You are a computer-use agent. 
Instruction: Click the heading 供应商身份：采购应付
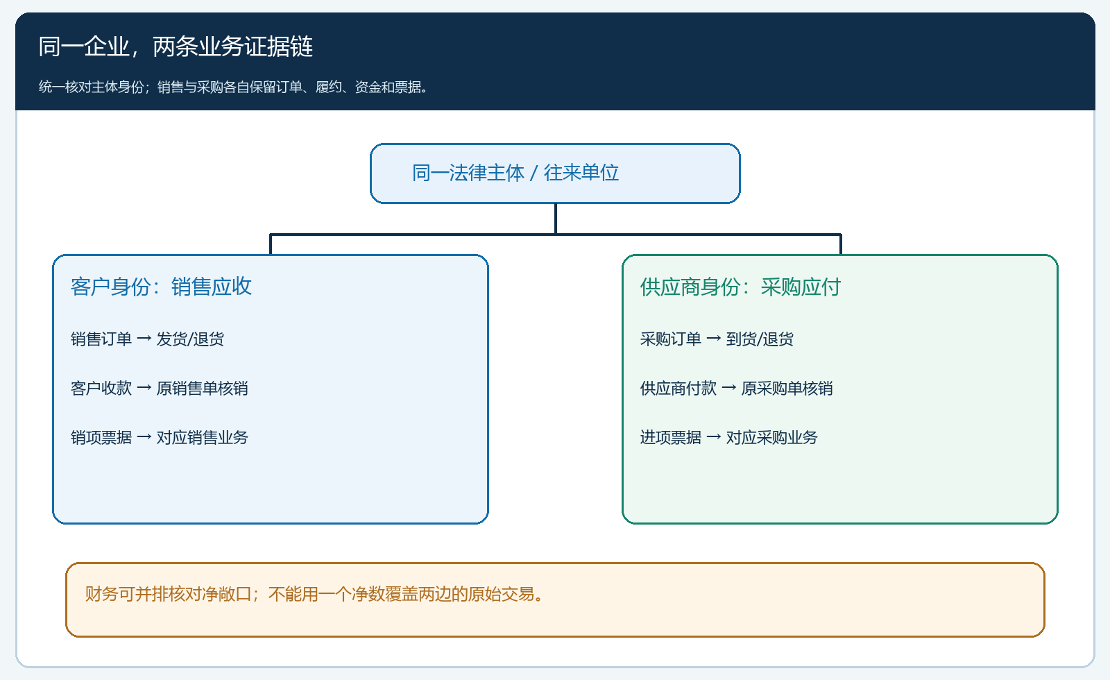pos(740,287)
